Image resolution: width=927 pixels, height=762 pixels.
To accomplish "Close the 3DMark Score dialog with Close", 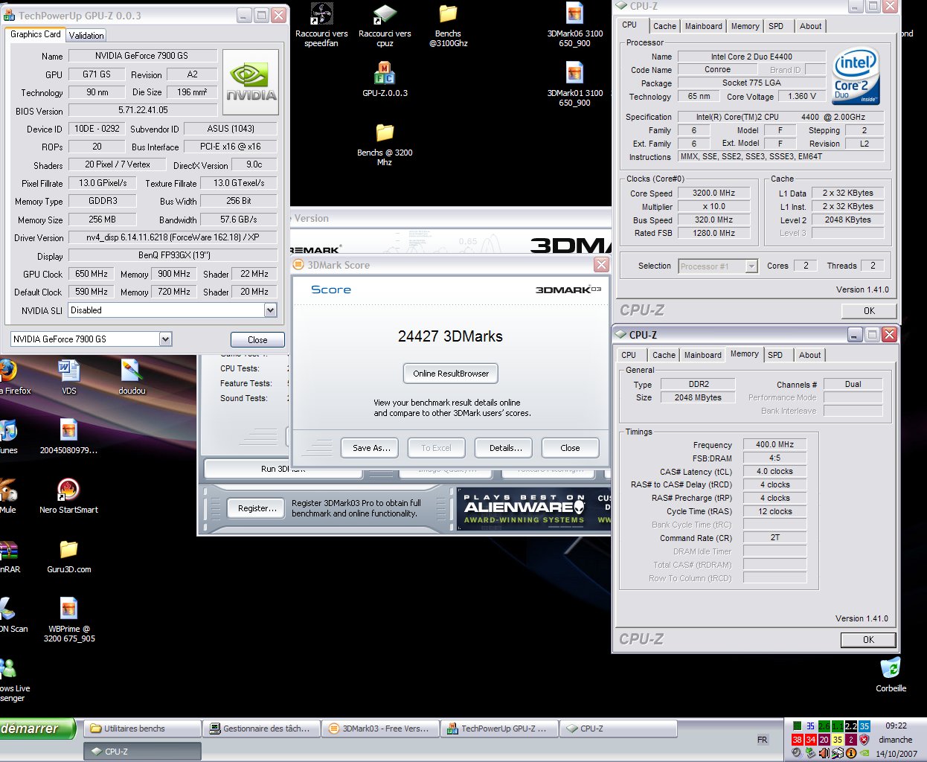I will coord(570,448).
